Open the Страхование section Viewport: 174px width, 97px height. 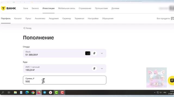click(x=85, y=8)
